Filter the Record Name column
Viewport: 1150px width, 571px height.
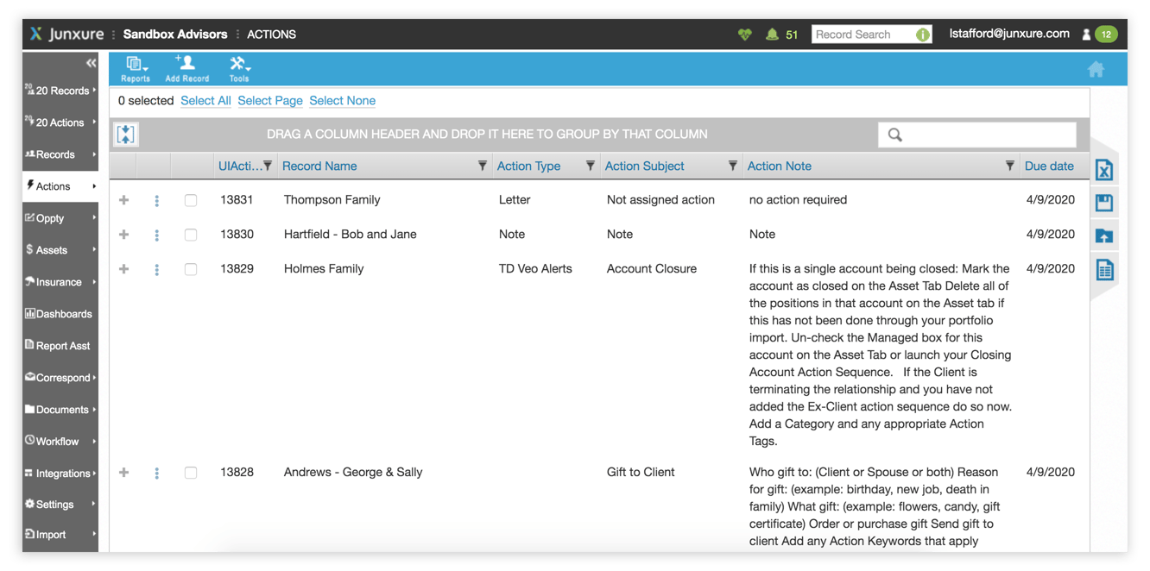(x=483, y=166)
